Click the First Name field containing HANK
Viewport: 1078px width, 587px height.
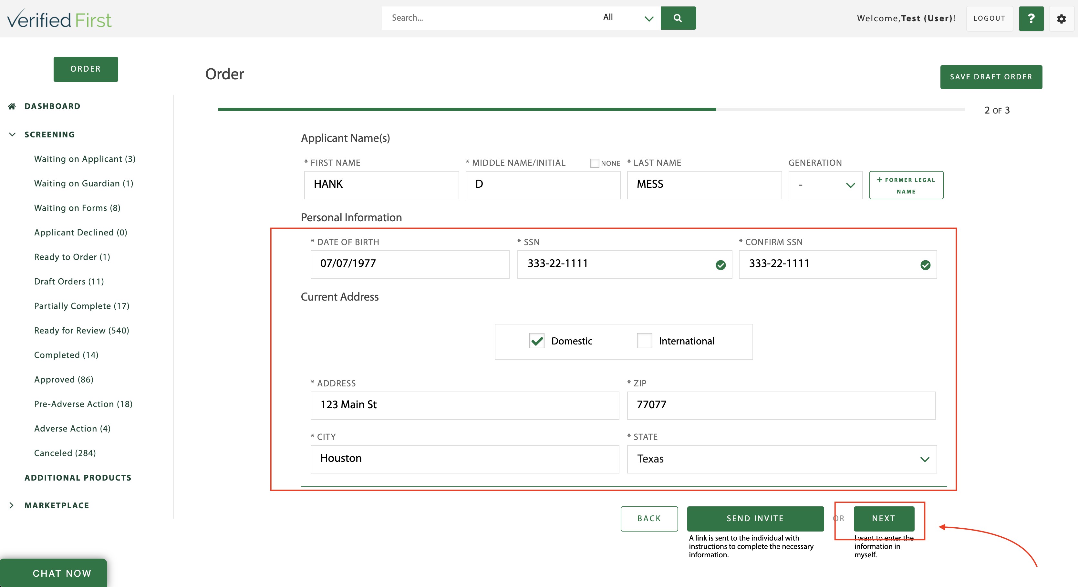click(x=382, y=185)
